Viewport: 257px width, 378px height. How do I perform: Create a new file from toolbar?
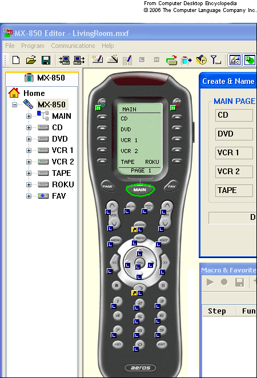pyautogui.click(x=16, y=60)
